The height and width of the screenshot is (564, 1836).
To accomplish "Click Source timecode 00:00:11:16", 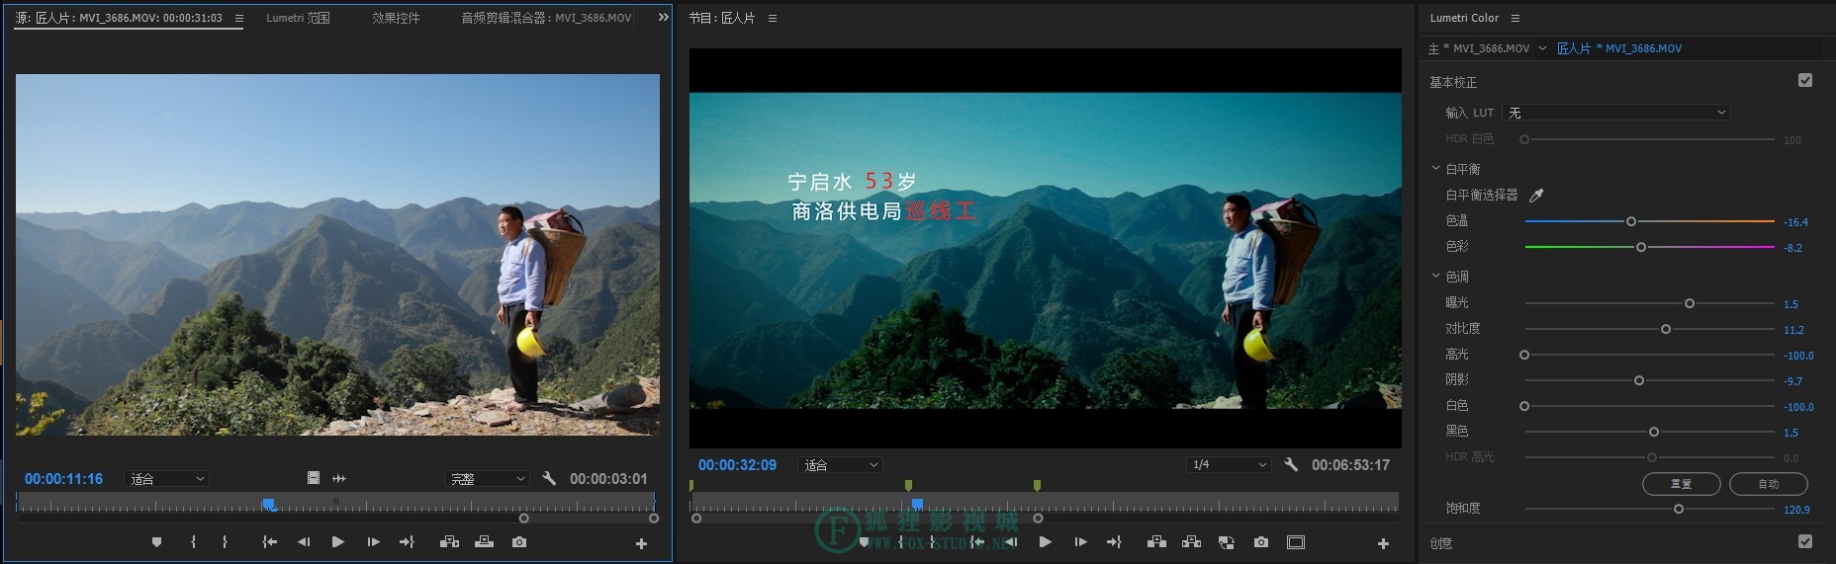I will click(x=64, y=479).
